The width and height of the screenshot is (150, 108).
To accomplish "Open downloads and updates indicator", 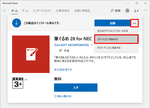I will [x=136, y=10].
